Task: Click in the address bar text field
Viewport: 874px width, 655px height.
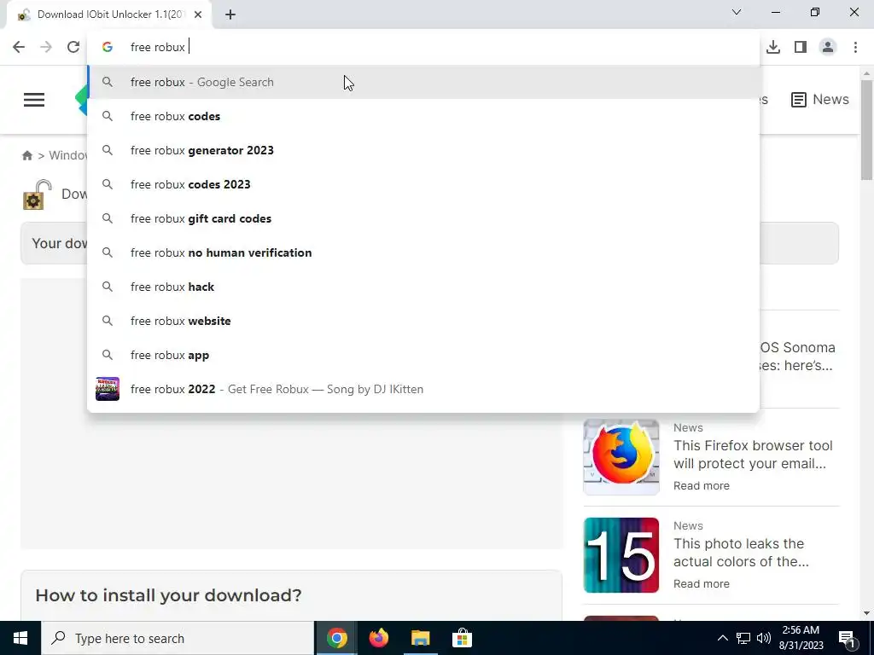Action: point(423,47)
